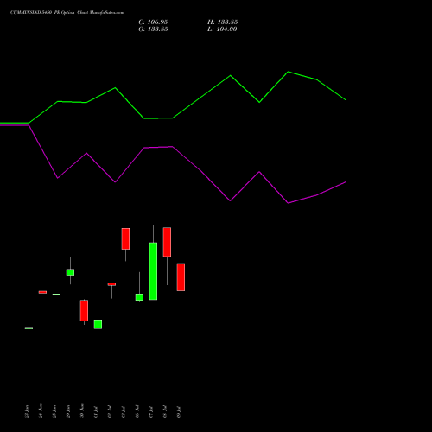Select the red candle for 08 Jul
This screenshot has height=432, width=432.
click(x=167, y=242)
